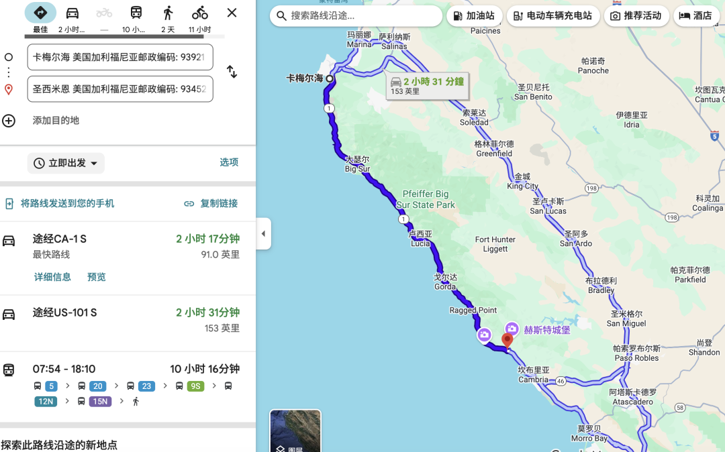The width and height of the screenshot is (725, 452).
Task: Click the 探索此路线沿途的新地点 heading
Action: [x=59, y=445]
